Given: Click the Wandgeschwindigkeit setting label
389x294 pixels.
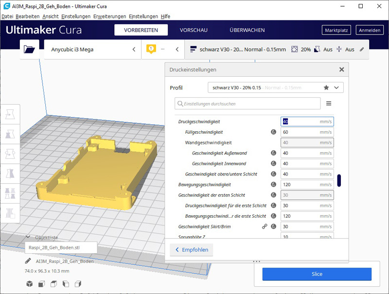Looking at the screenshot, I should [209, 142].
